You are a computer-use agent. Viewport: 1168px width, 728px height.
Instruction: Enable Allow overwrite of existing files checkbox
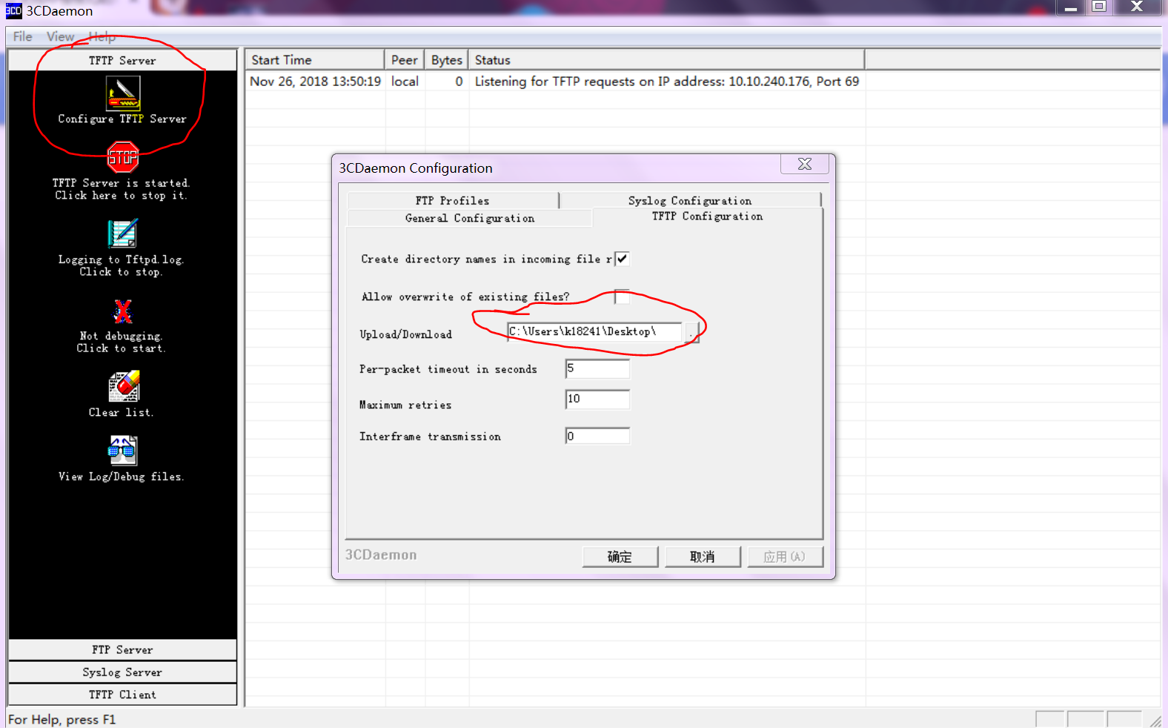[x=623, y=297]
